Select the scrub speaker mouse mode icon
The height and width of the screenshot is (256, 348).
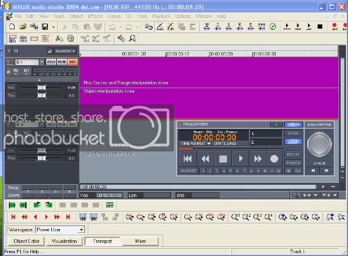(x=121, y=39)
